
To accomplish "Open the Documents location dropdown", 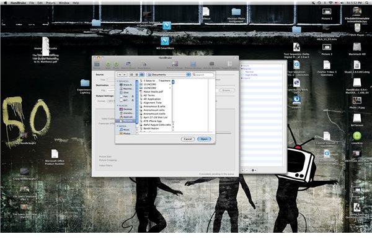I will coord(169,75).
